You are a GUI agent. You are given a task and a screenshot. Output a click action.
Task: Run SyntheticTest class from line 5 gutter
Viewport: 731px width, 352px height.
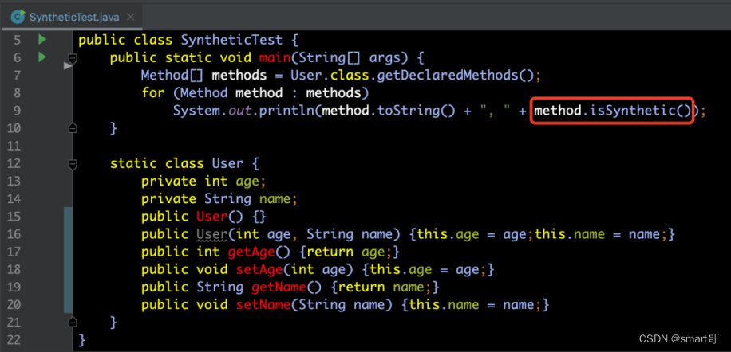coord(42,40)
